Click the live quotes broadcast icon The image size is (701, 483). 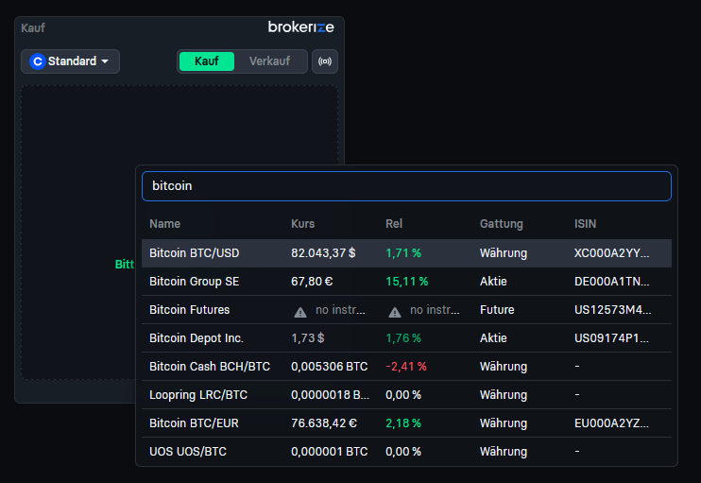(325, 61)
